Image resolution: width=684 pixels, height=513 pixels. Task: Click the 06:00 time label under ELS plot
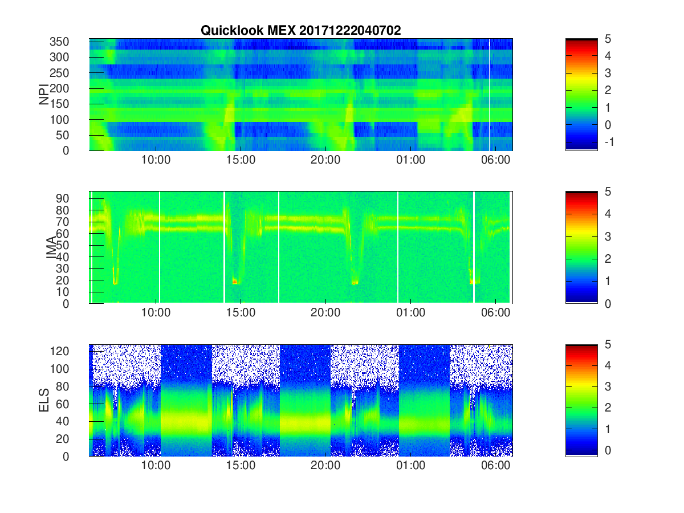click(495, 466)
